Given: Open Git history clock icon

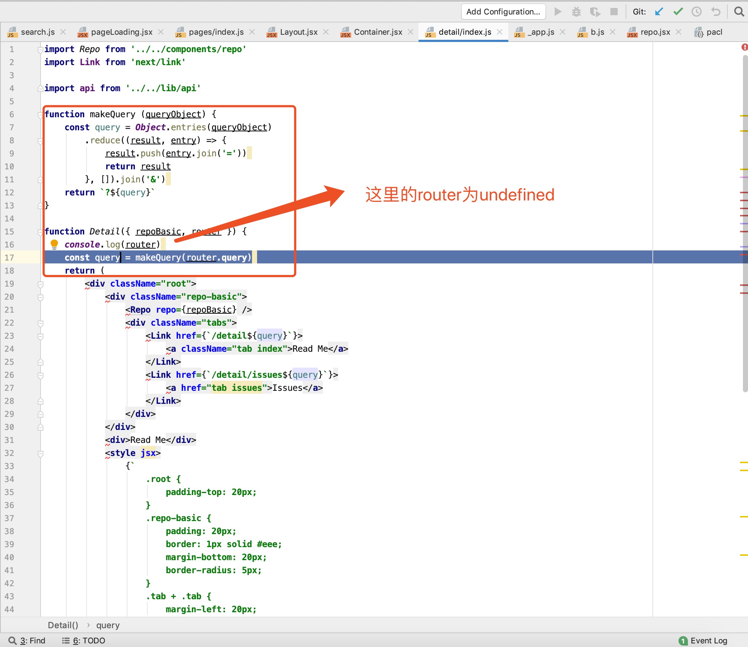Looking at the screenshot, I should pyautogui.click(x=697, y=12).
